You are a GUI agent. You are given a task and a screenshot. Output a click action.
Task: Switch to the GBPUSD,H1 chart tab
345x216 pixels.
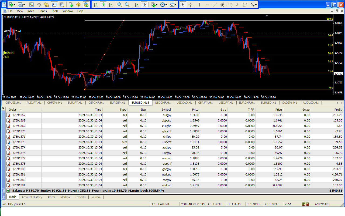(13, 103)
